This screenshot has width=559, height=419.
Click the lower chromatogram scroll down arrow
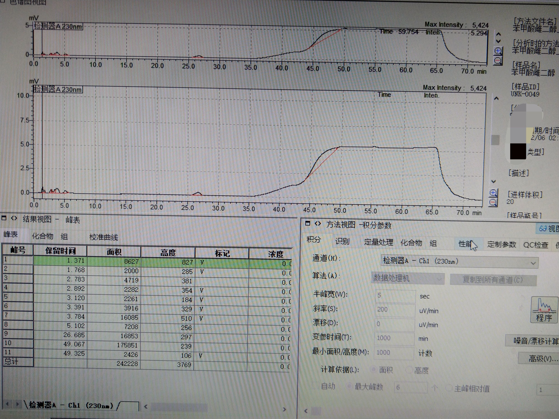494,182
